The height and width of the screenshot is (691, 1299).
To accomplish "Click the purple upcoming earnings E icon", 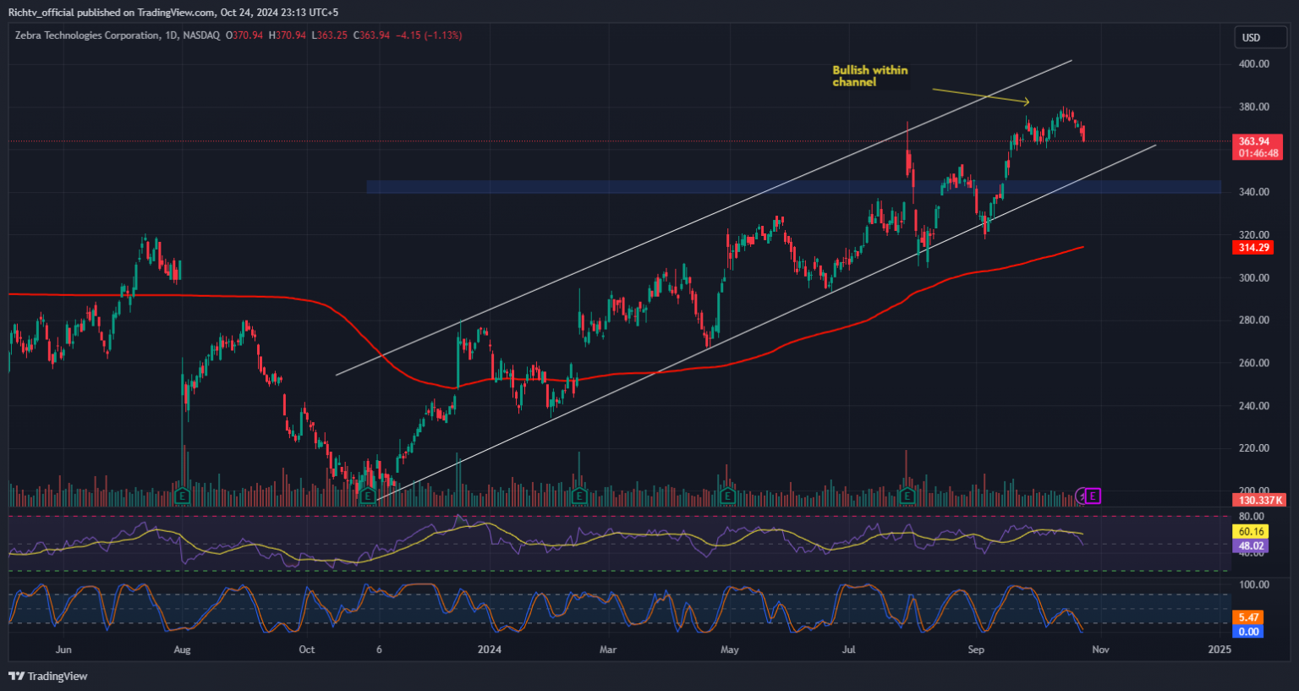I will coord(1093,496).
